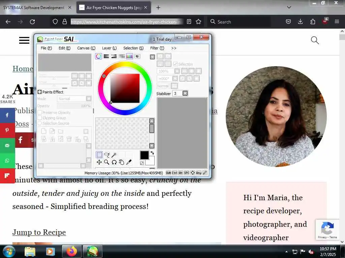Share via the blue Facebook sidebar button
Screen dimensions: 345x258
coord(7,115)
